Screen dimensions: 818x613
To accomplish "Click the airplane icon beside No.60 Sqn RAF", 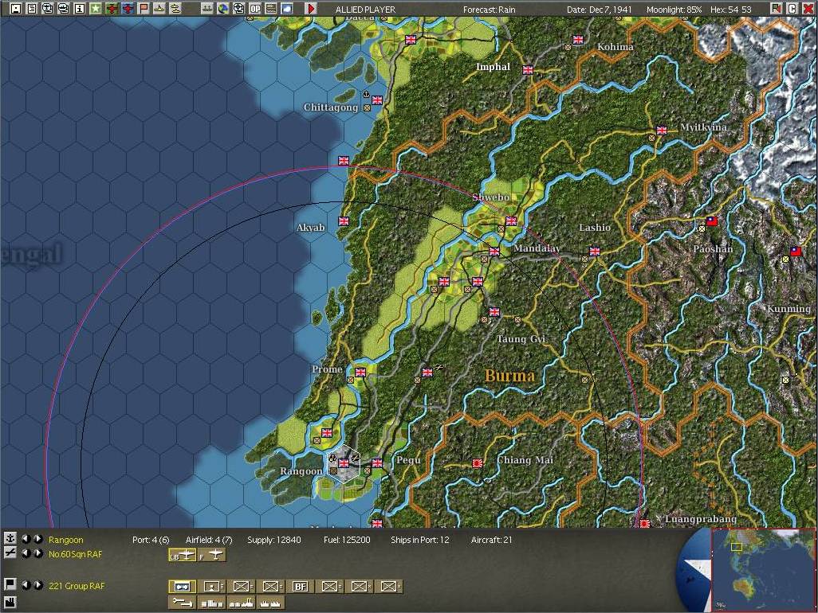I will 10,552.
